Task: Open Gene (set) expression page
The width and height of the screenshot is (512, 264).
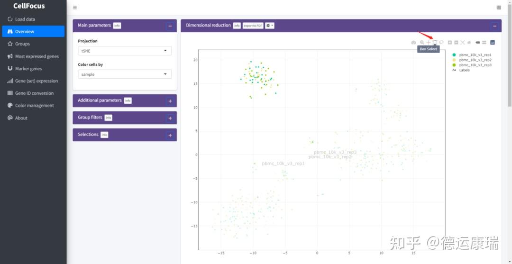Action: point(36,81)
